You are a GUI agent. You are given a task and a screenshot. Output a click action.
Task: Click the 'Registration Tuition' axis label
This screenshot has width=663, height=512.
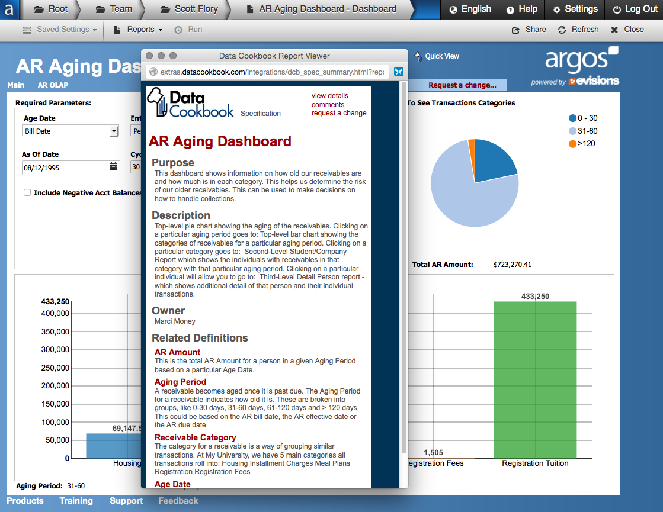(535, 463)
